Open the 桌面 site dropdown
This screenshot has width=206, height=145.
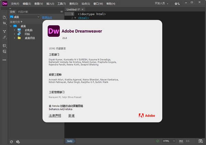(x=25, y=17)
